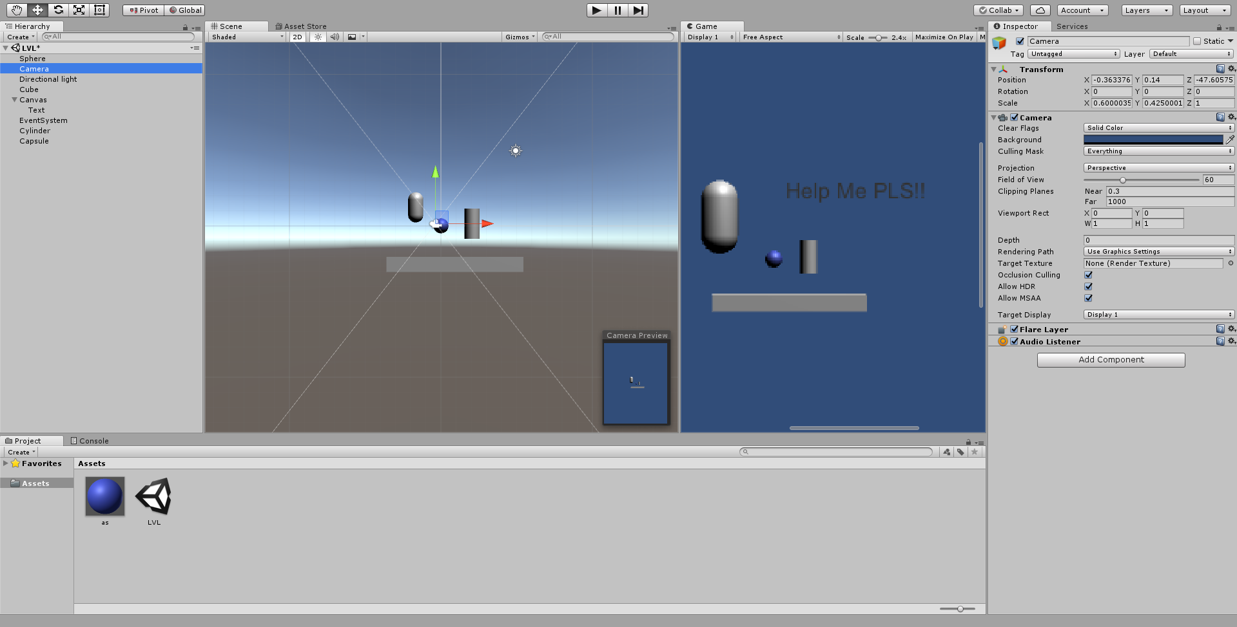Select the Move tool

[37, 10]
